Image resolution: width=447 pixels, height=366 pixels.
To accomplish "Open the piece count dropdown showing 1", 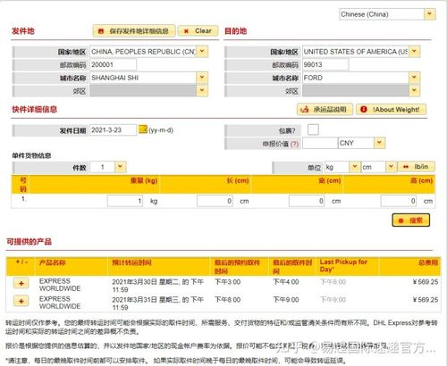I will click(x=120, y=167).
